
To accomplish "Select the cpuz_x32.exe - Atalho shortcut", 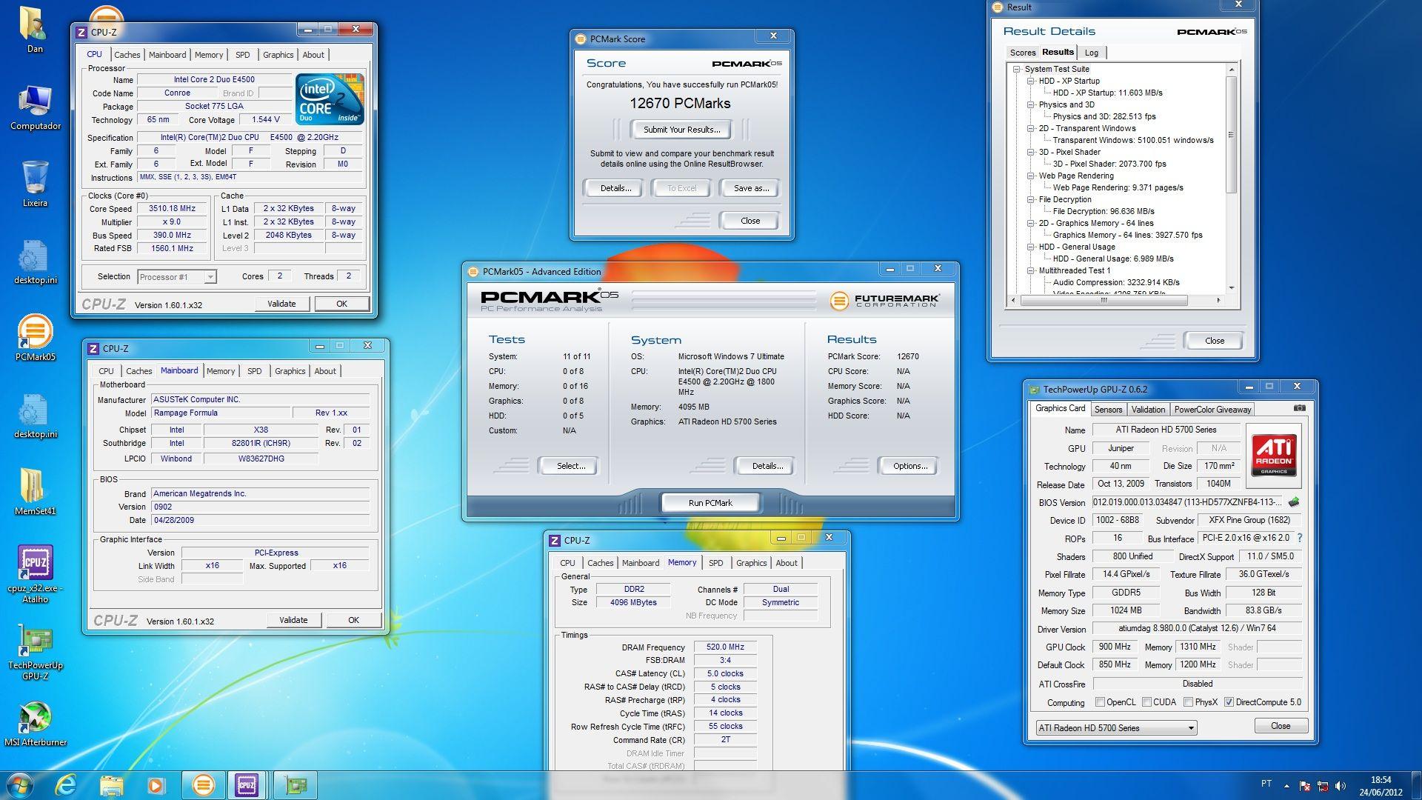I will click(35, 574).
